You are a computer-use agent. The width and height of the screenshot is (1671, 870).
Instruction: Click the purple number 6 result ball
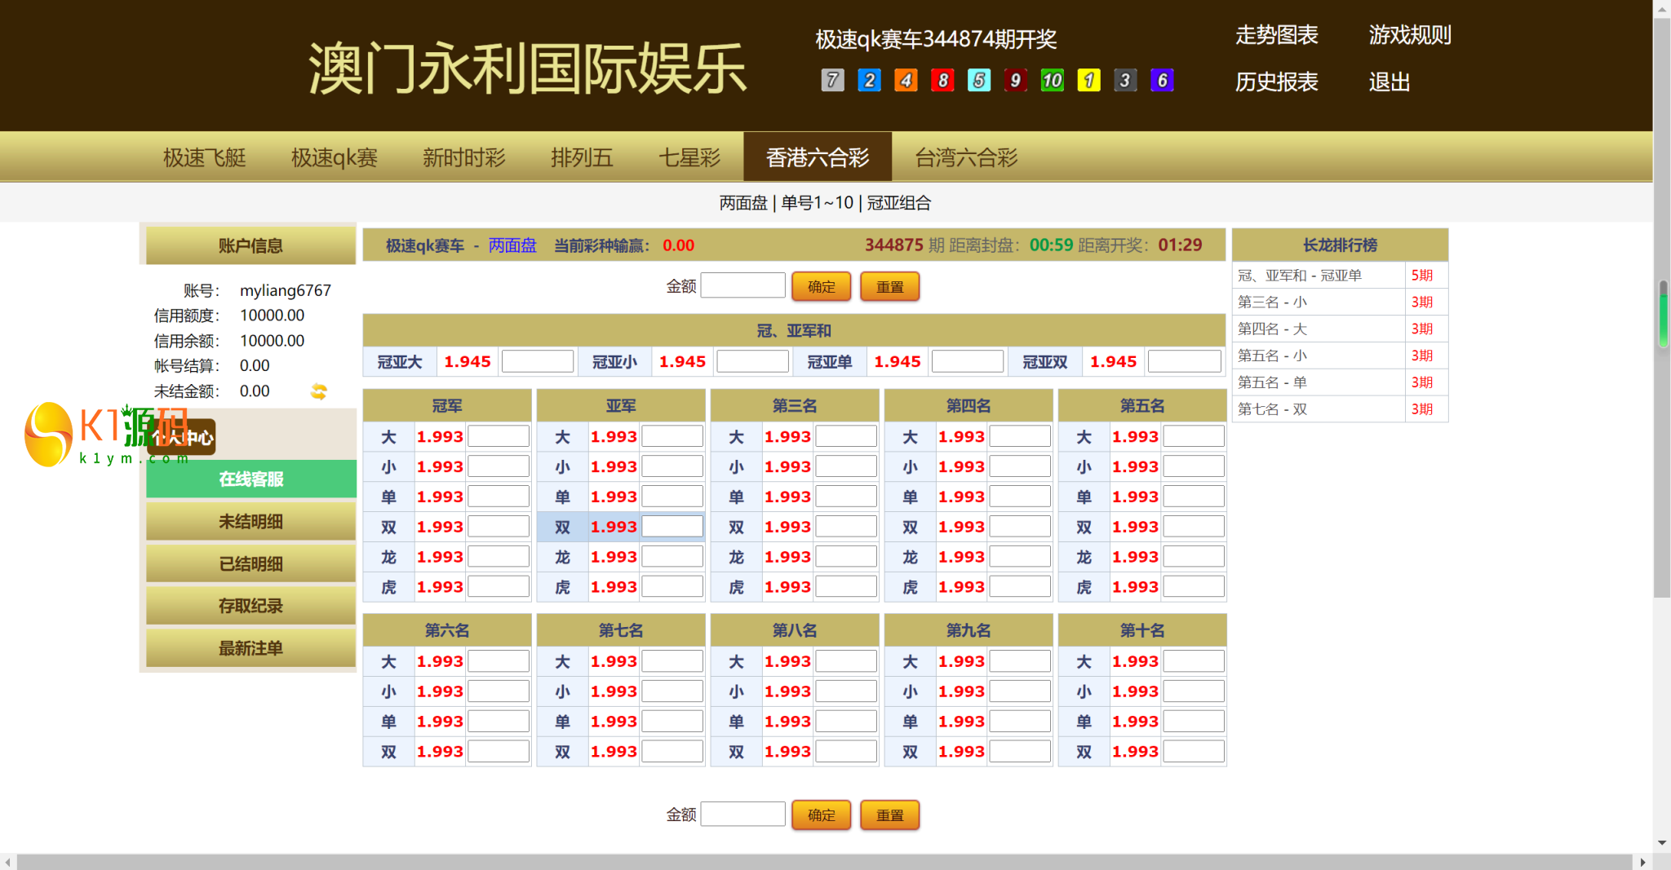click(x=1162, y=80)
